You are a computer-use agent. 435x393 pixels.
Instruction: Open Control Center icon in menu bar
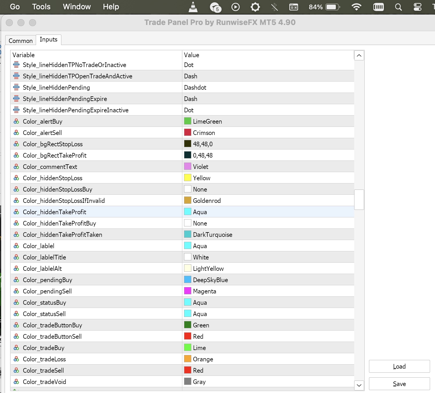[418, 7]
